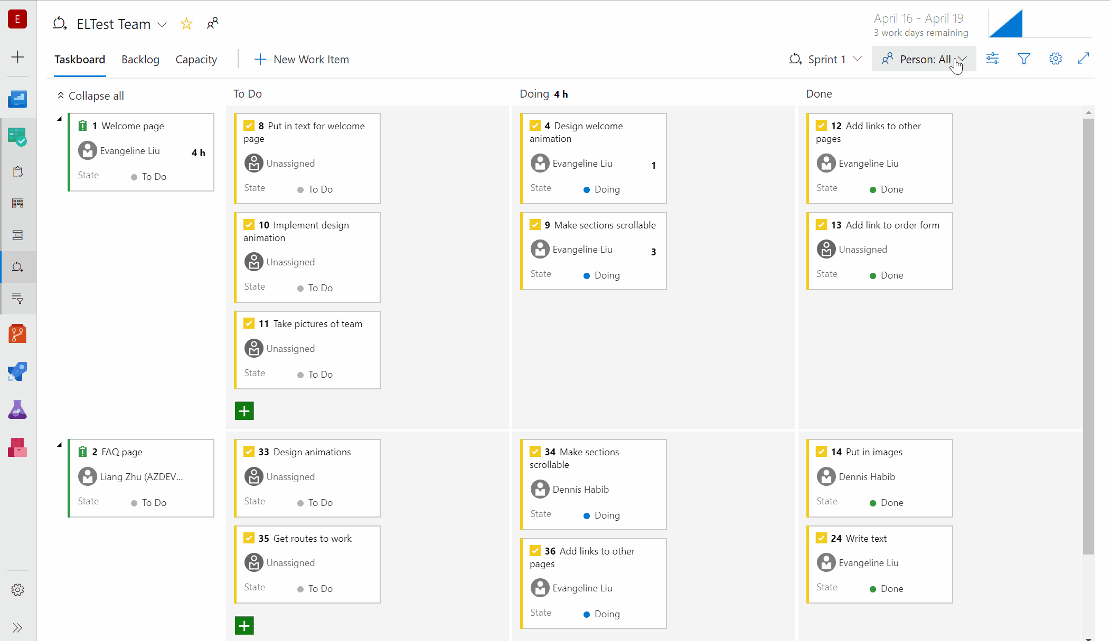Enter full screen via the expand icon
This screenshot has height=641, width=1110.
point(1084,59)
